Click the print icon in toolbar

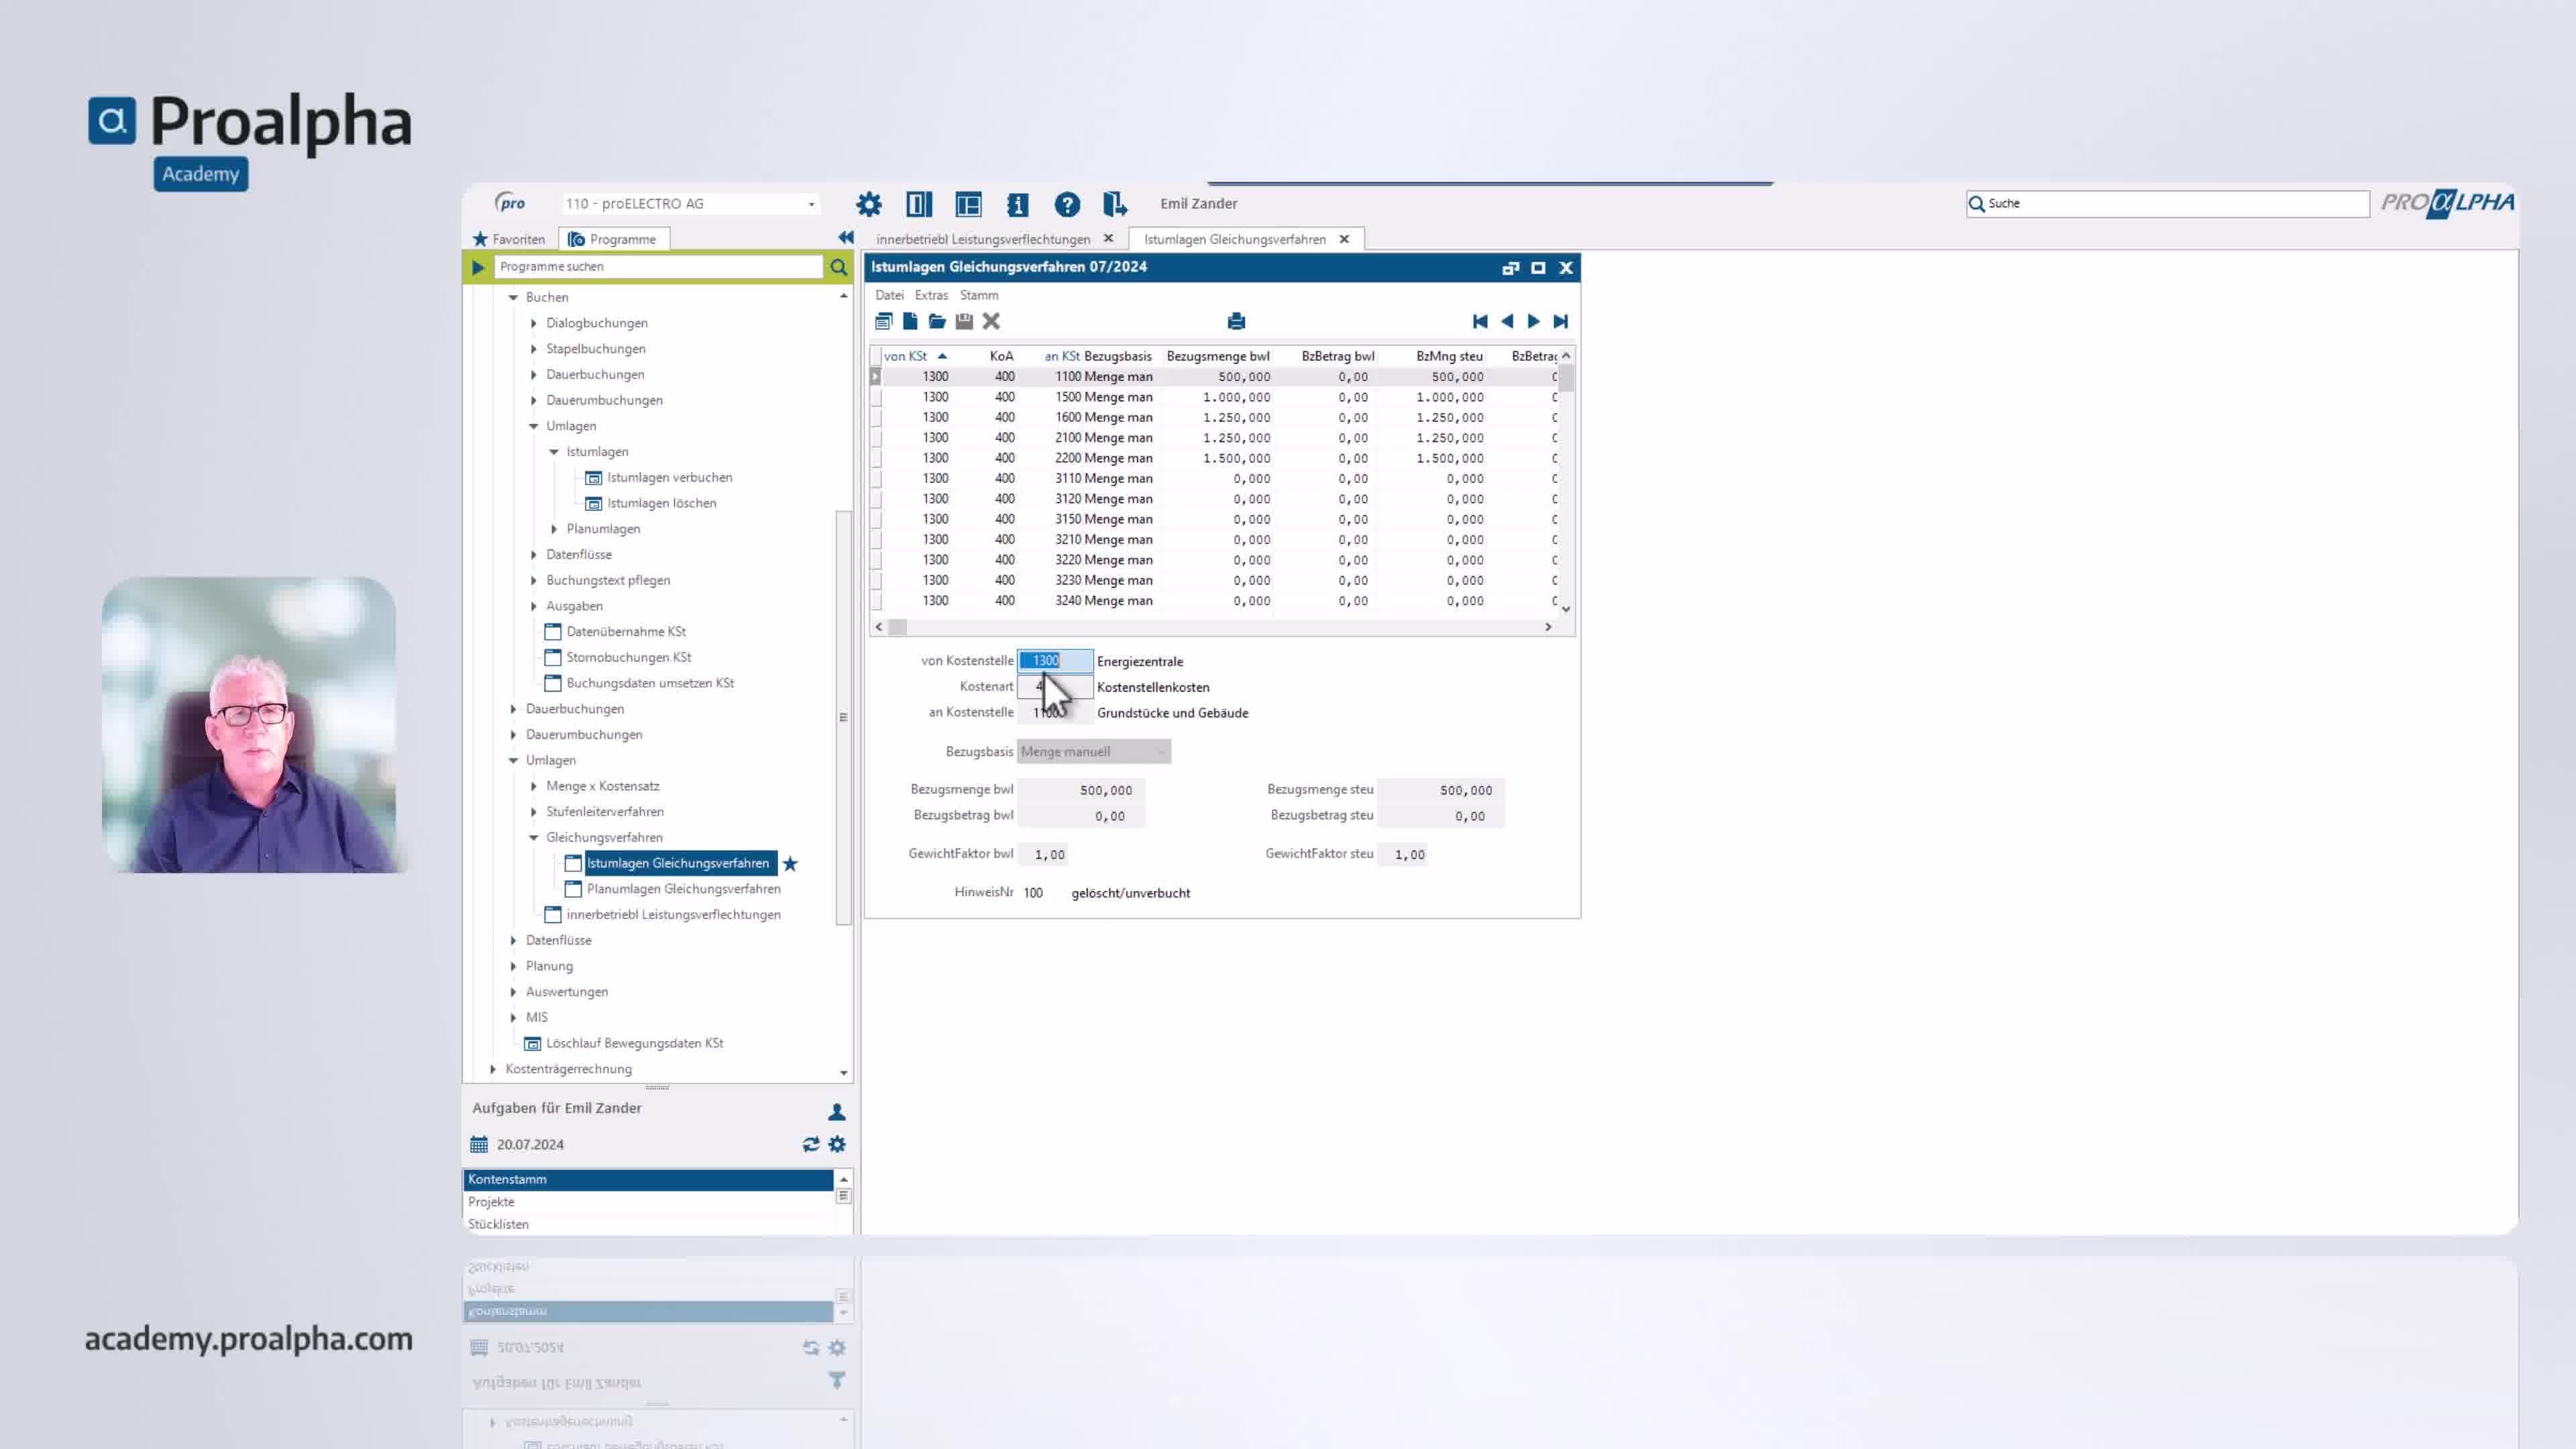coord(1236,321)
